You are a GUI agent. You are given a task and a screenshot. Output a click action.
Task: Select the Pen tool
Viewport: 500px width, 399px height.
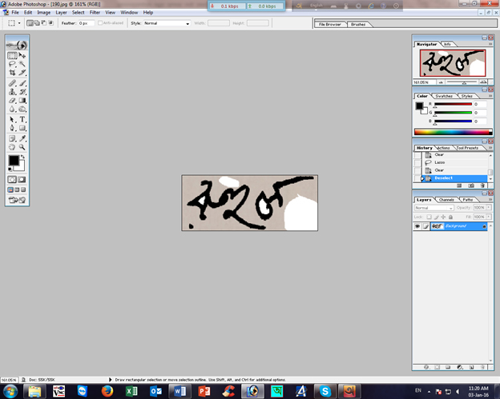[12, 128]
